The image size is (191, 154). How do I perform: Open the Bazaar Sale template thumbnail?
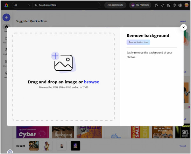[89, 132]
